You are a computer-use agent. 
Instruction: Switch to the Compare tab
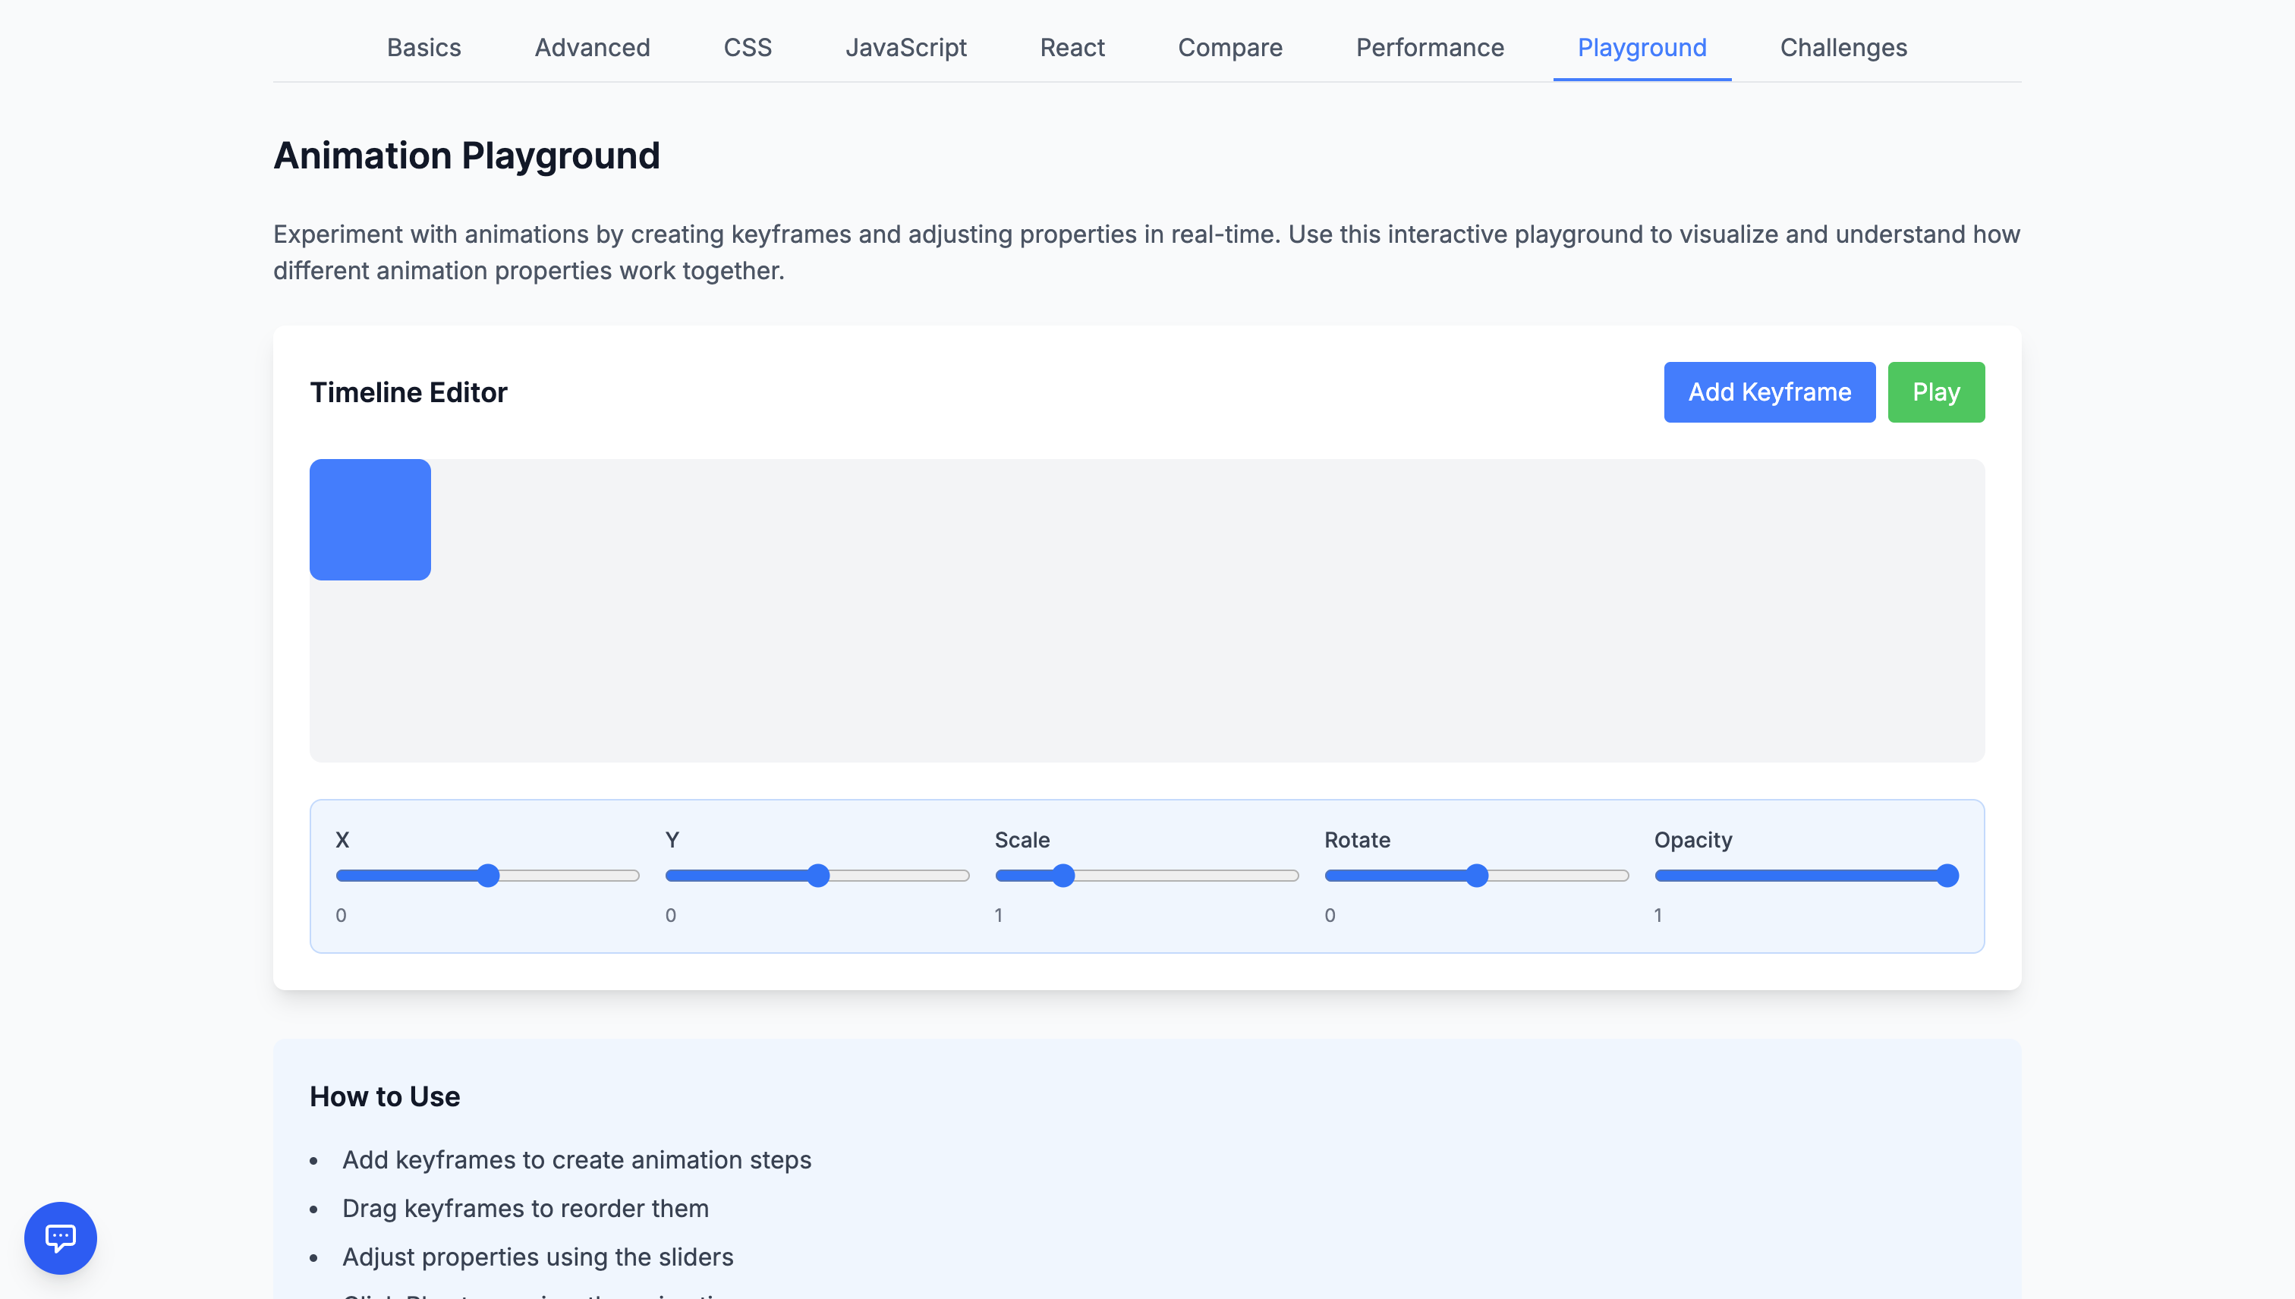tap(1229, 47)
